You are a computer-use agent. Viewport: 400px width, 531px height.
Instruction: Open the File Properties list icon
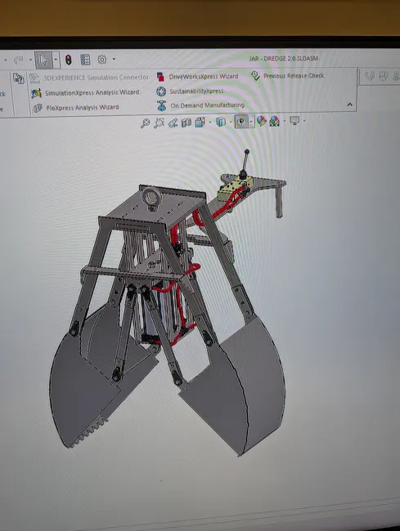tap(85, 60)
